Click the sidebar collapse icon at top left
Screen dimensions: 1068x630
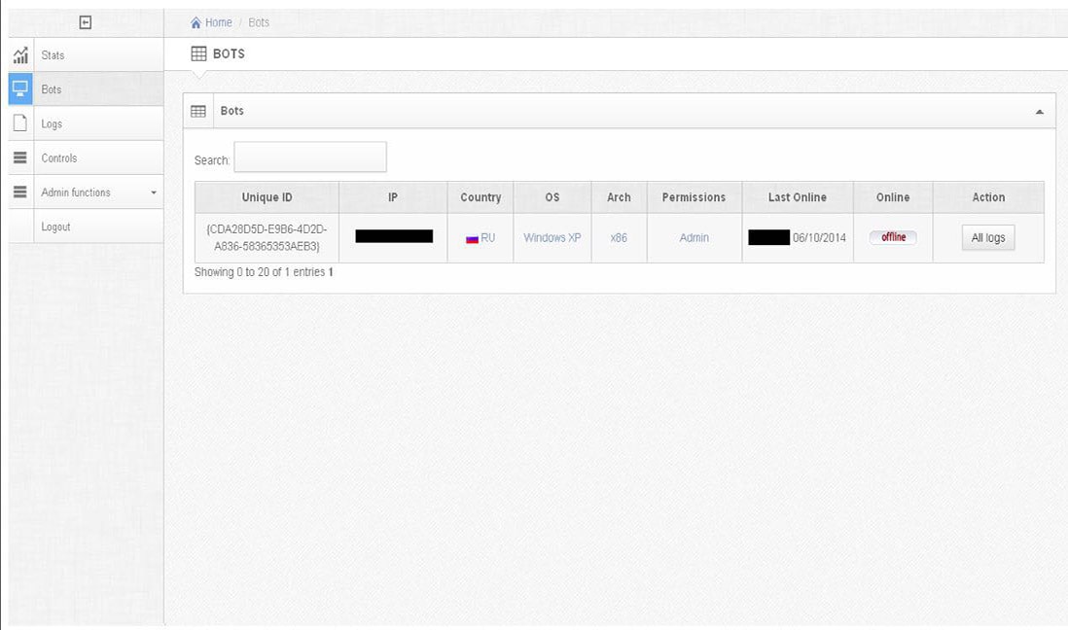(85, 21)
